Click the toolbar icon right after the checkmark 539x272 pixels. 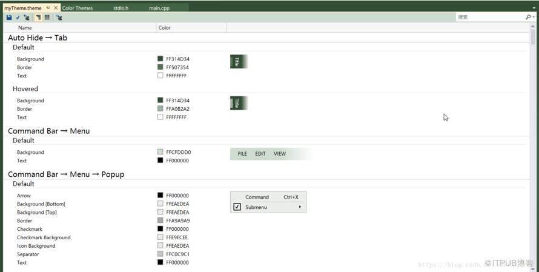pyautogui.click(x=27, y=17)
